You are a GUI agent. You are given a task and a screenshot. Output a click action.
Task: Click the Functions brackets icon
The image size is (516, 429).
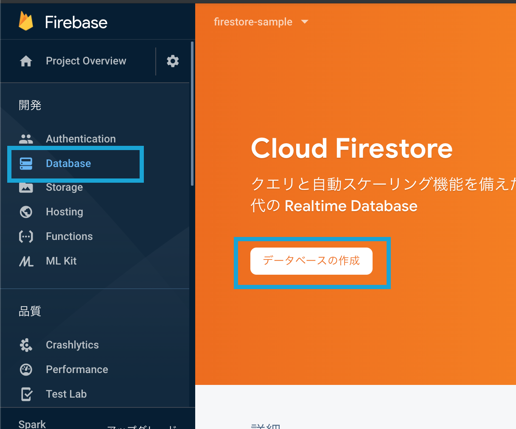[x=26, y=237]
